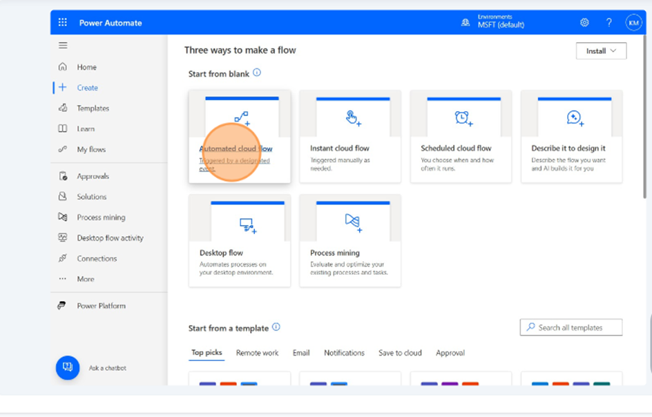Viewport: 652px width, 417px height.
Task: Open Desktop flow activity in the sidebar
Action: [111, 237]
